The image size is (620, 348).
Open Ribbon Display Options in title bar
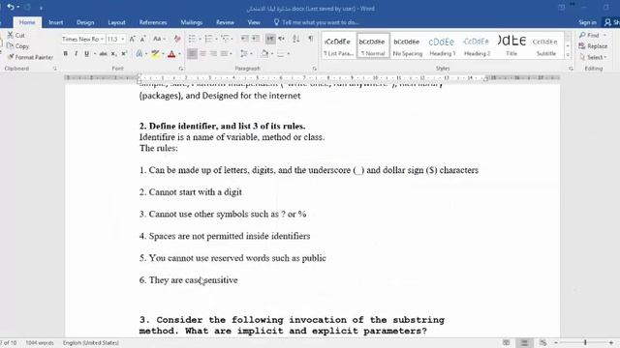562,8
